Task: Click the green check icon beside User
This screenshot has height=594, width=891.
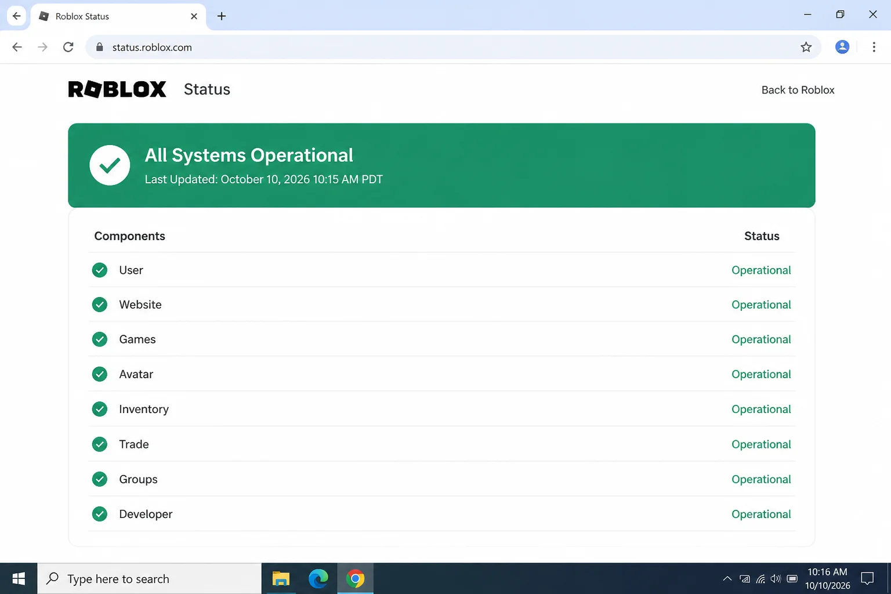Action: (100, 270)
